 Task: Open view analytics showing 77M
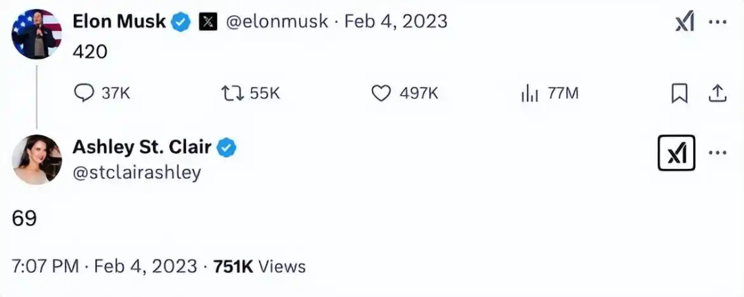click(x=529, y=93)
